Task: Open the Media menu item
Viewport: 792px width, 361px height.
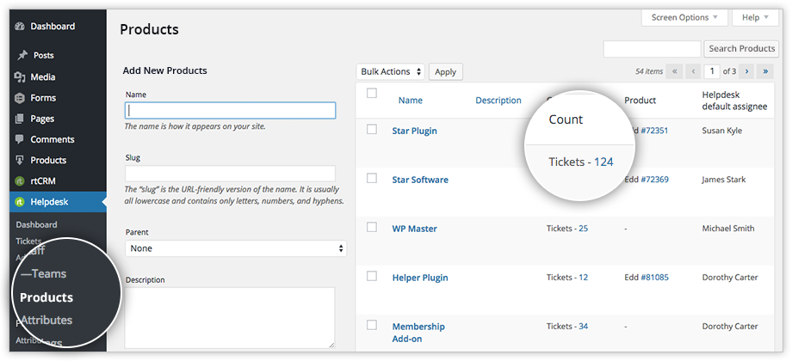Action: pyautogui.click(x=43, y=77)
